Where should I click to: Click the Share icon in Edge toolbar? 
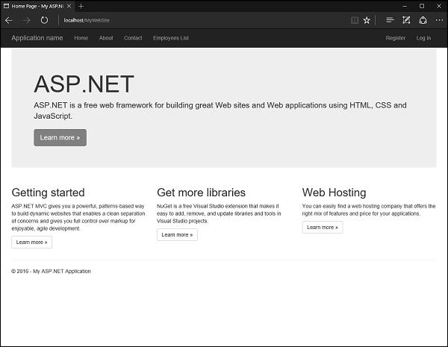pos(423,20)
